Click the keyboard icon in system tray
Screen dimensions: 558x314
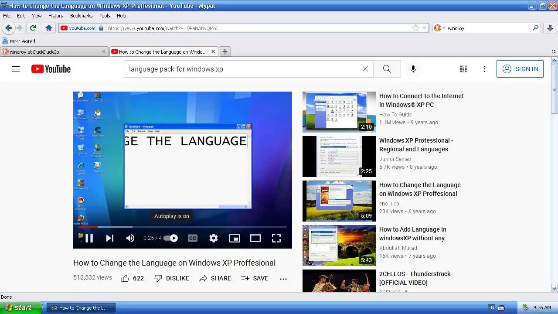501,307
